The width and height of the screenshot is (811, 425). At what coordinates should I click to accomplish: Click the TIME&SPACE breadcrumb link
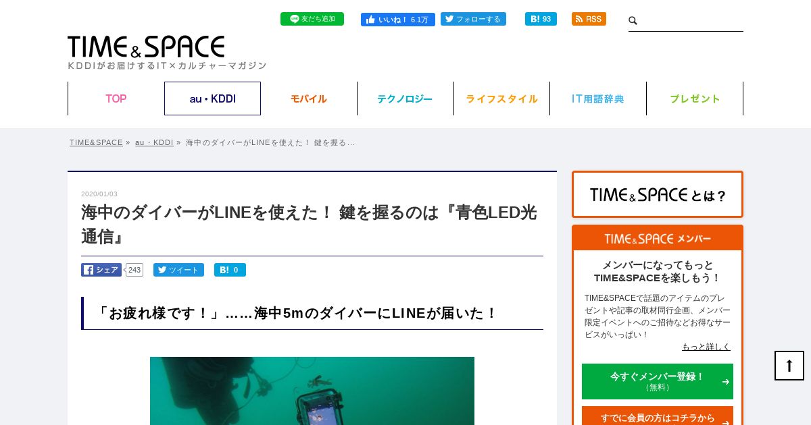(96, 142)
